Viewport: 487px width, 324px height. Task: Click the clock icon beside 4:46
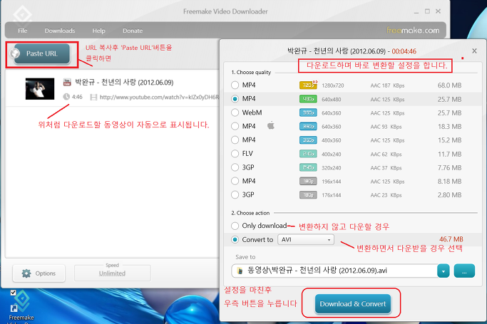pos(66,97)
